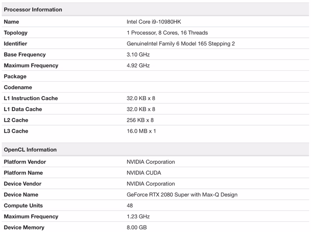Screen dimensions: 311x232
Task: Select the value Intel Core i9-10980HK
Action: 154,22
